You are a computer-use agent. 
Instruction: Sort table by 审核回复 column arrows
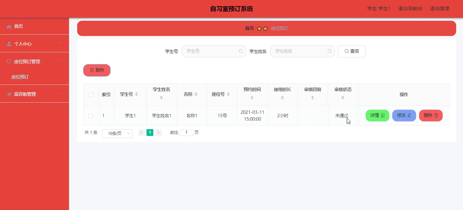312,98
